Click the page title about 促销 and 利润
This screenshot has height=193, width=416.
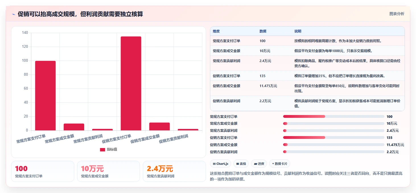point(80,14)
